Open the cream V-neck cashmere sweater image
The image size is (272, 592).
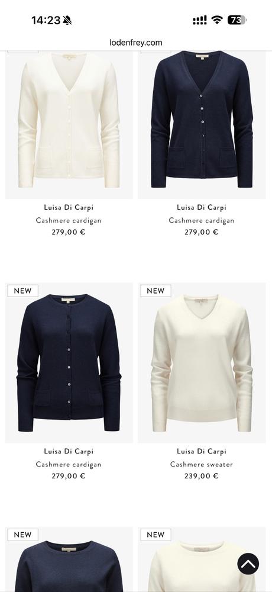(x=202, y=362)
